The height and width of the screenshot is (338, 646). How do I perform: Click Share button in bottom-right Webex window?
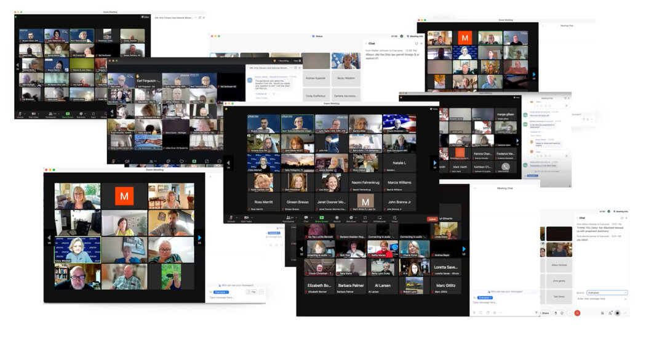546,313
